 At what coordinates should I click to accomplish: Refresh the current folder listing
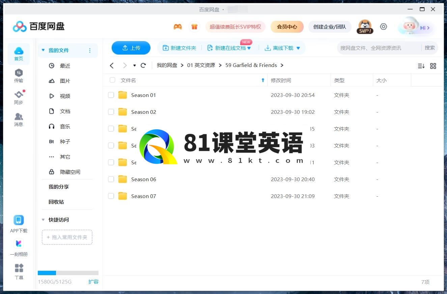click(x=143, y=65)
